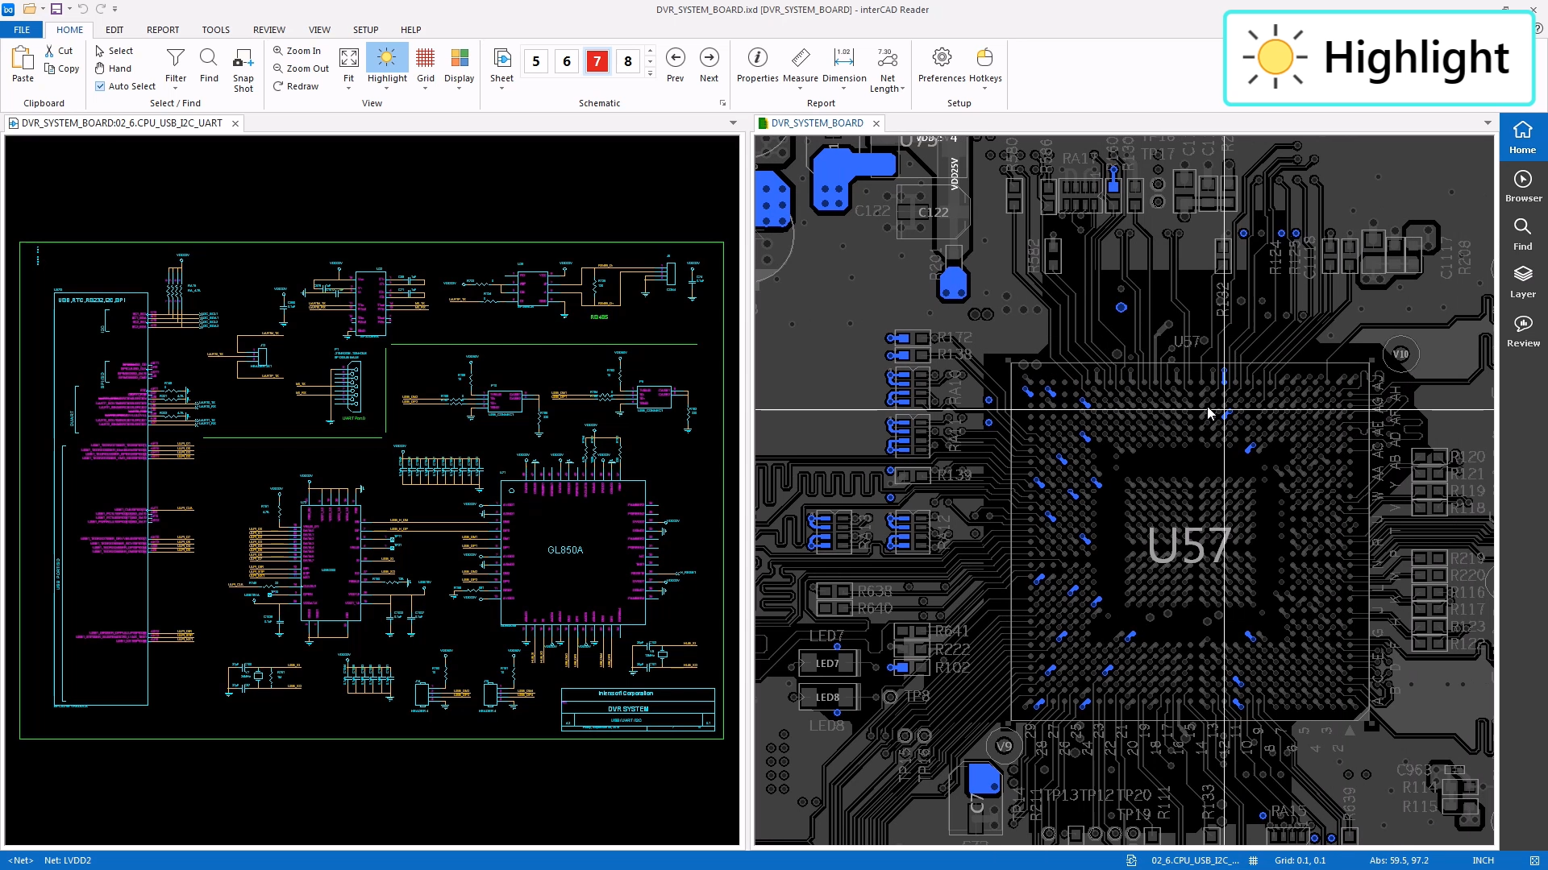Open the Review sidebar panel

(1522, 330)
